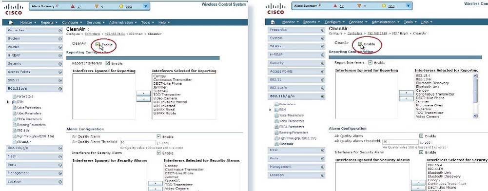Click reporting list scrollbar up arrow, 802.11b/g/n page

[475, 76]
